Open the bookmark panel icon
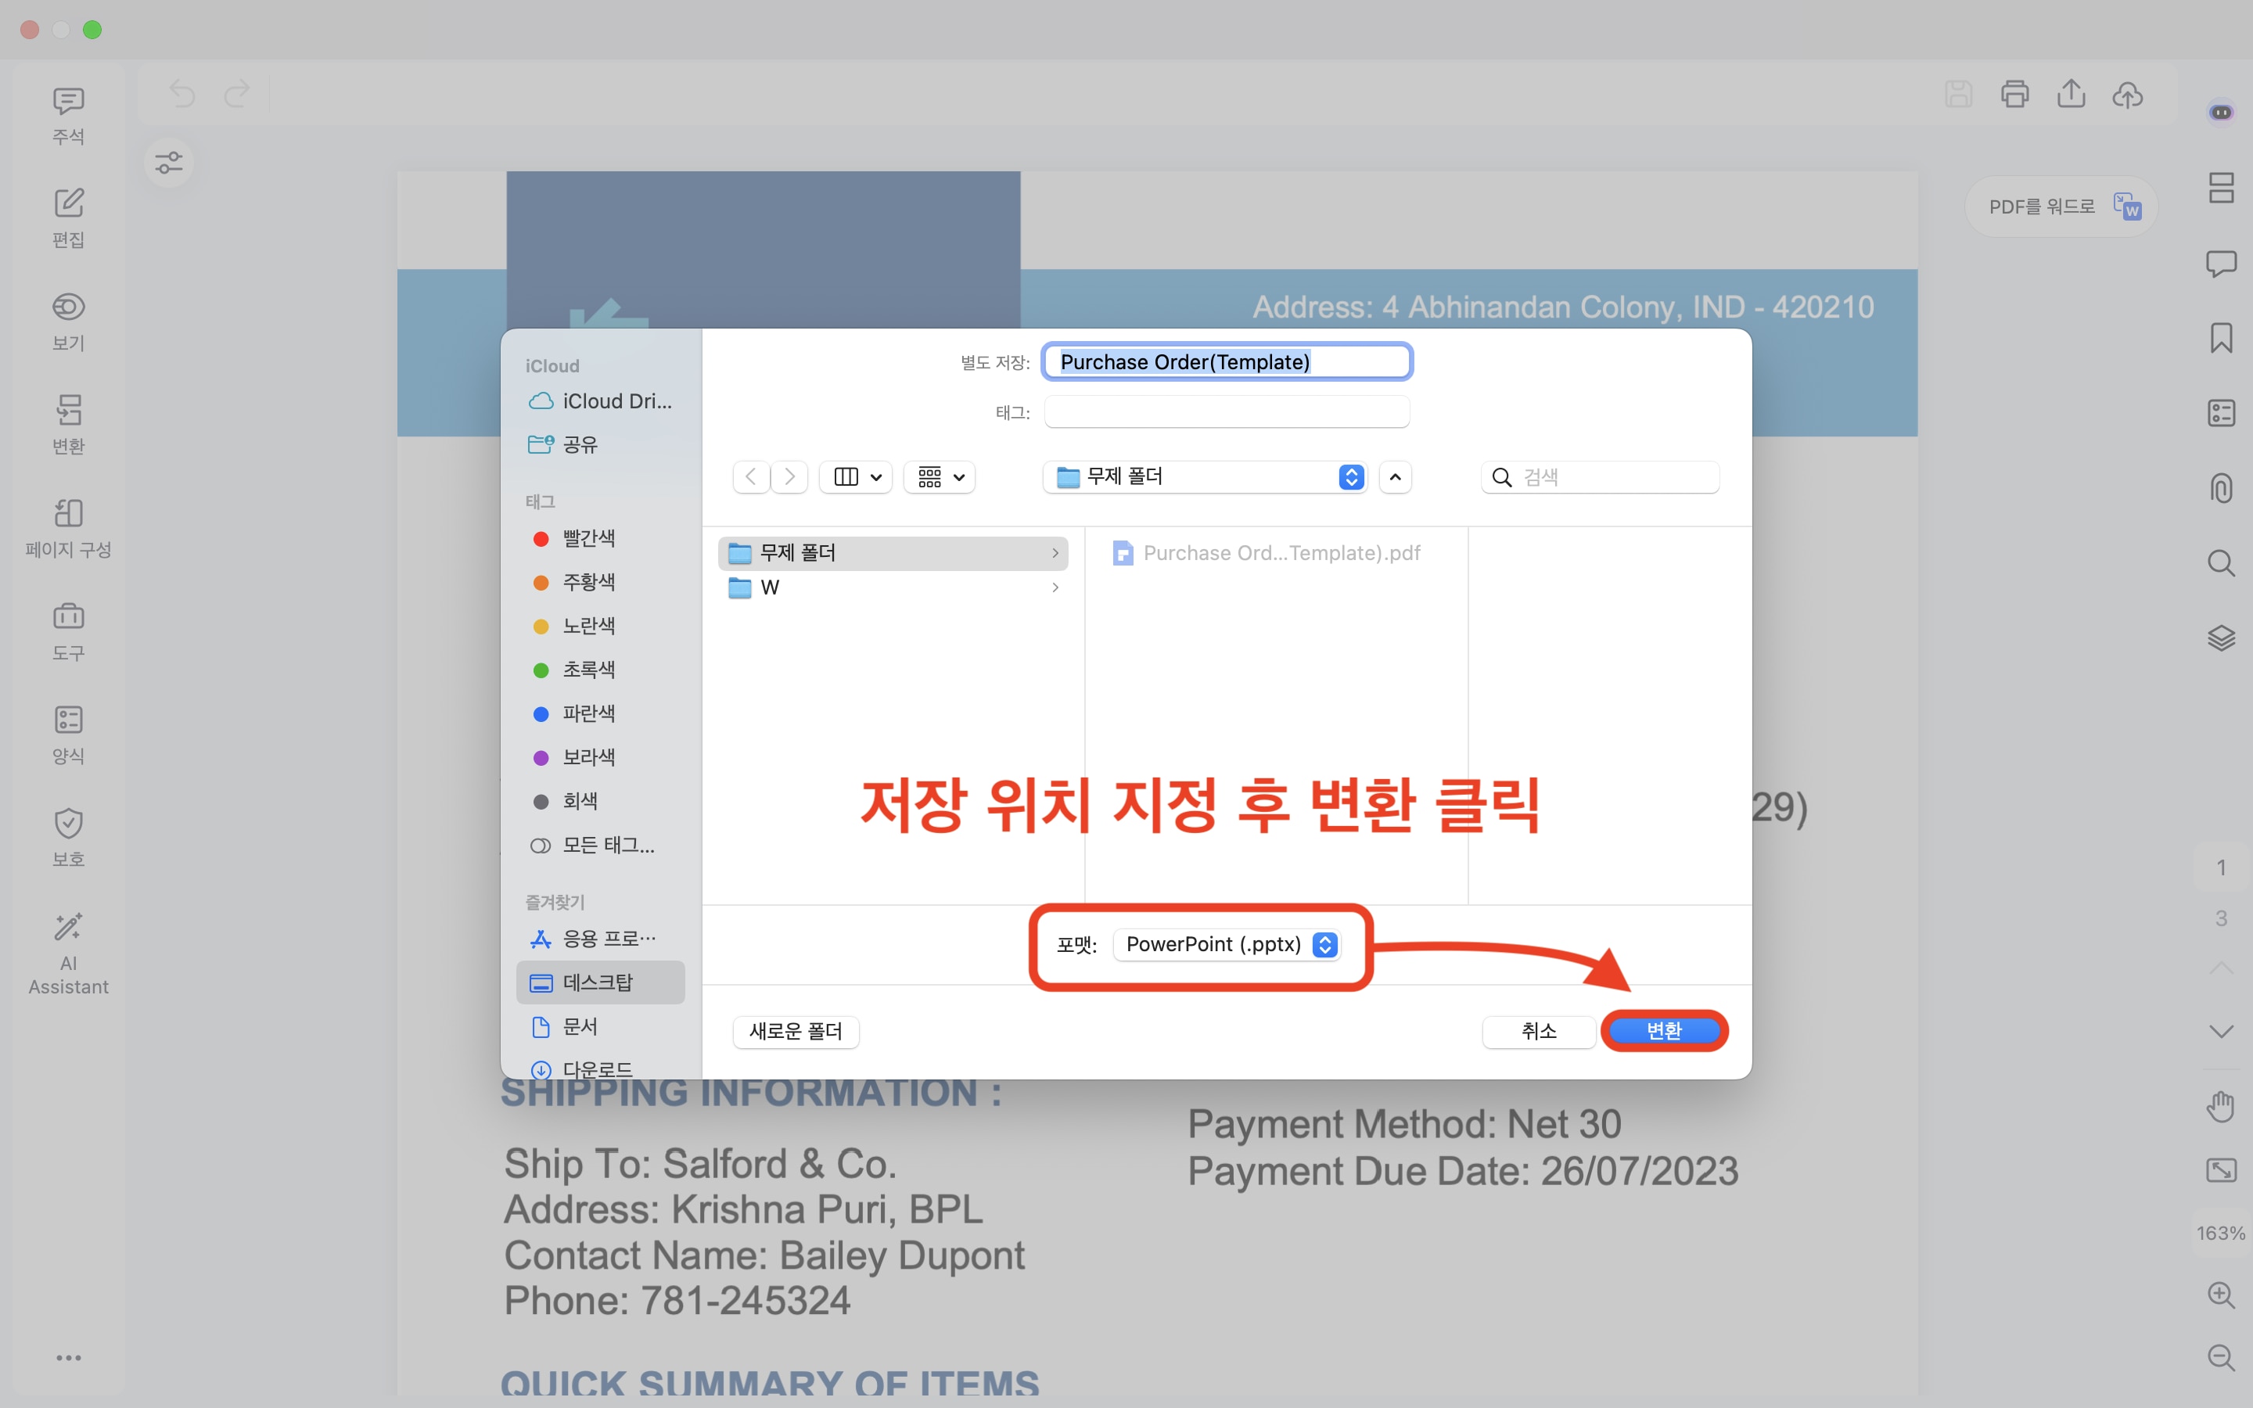 click(2220, 338)
